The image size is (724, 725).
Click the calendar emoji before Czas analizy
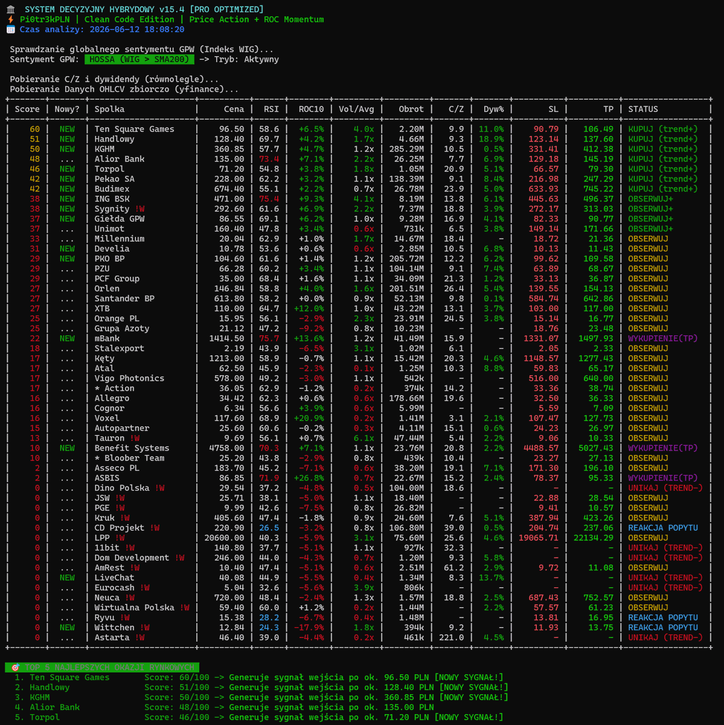click(11, 30)
